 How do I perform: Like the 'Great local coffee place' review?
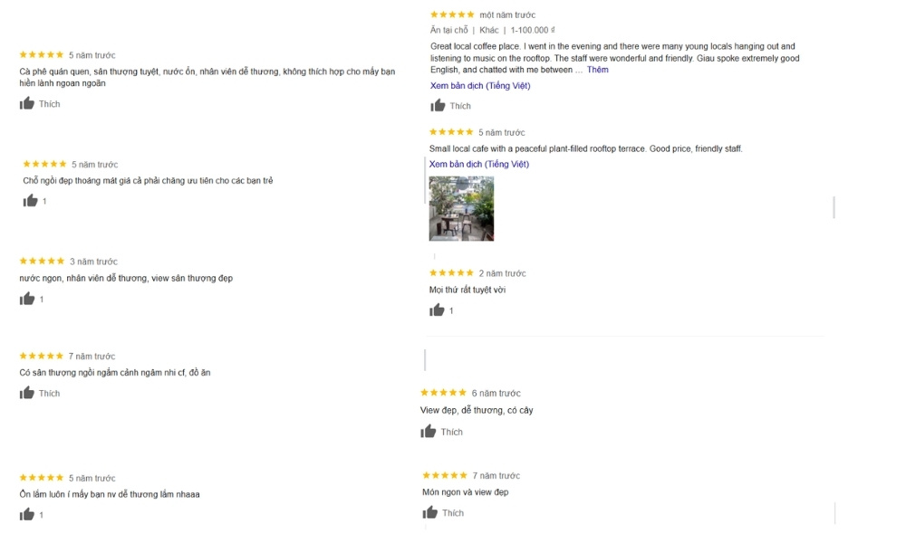point(438,106)
